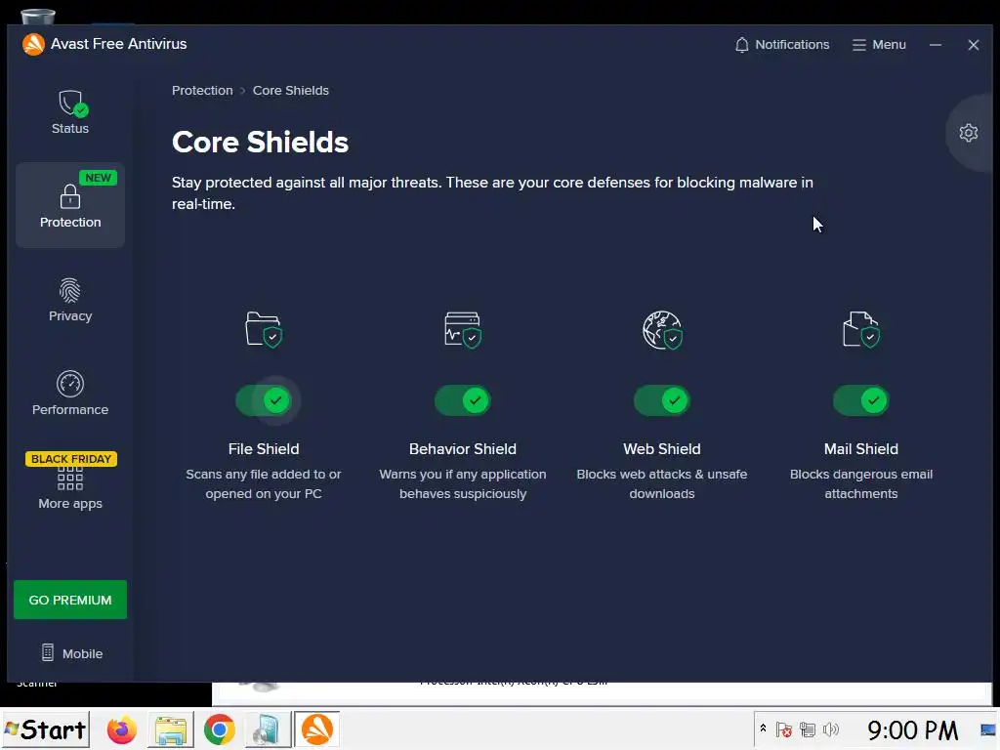Go back to Protection breadcrumb
The width and height of the screenshot is (1000, 750).
[202, 91]
